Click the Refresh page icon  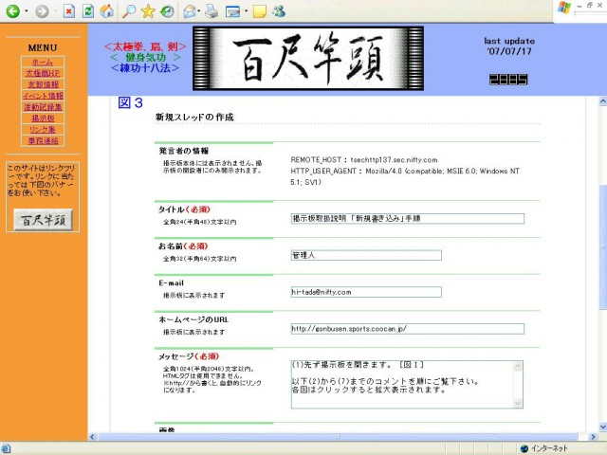88,11
